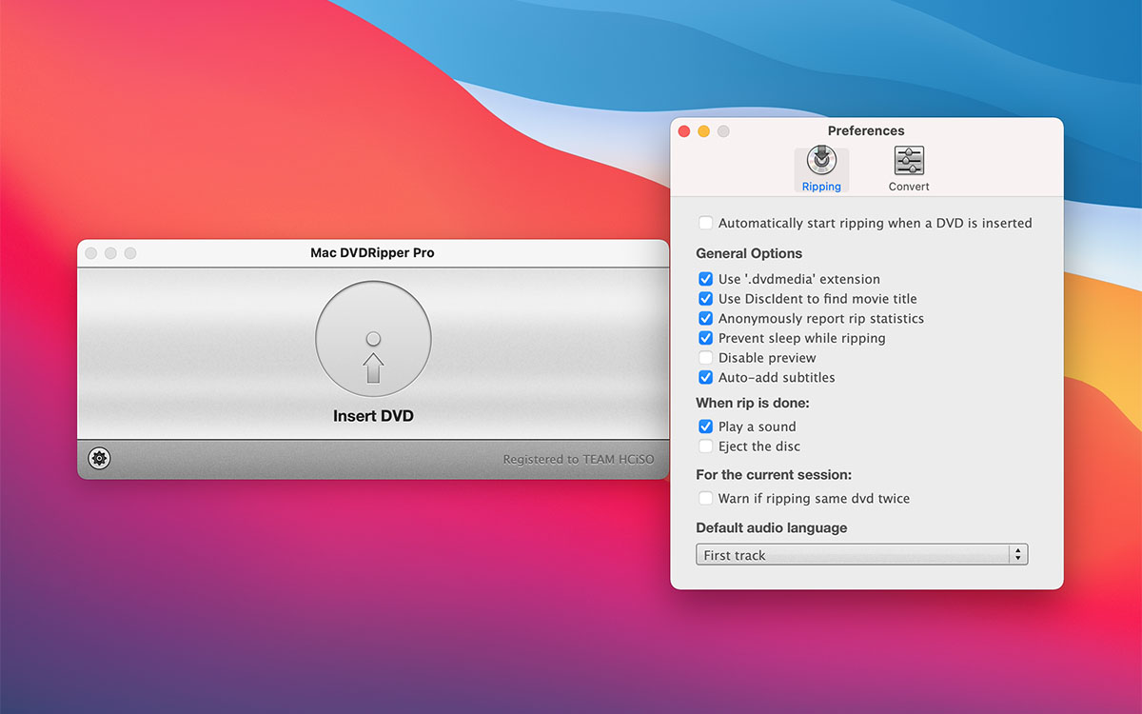Uncheck Use DiscIdent to find movie title
This screenshot has height=714, width=1142.
pos(705,299)
